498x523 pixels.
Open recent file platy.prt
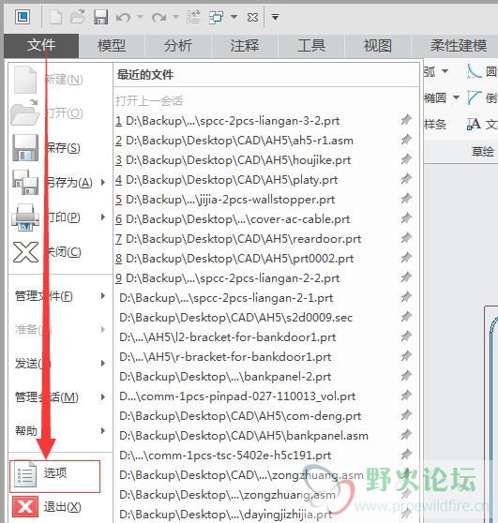pyautogui.click(x=227, y=180)
